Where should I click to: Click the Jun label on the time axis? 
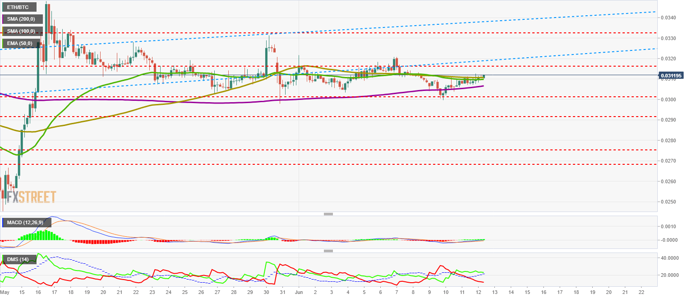click(x=299, y=292)
